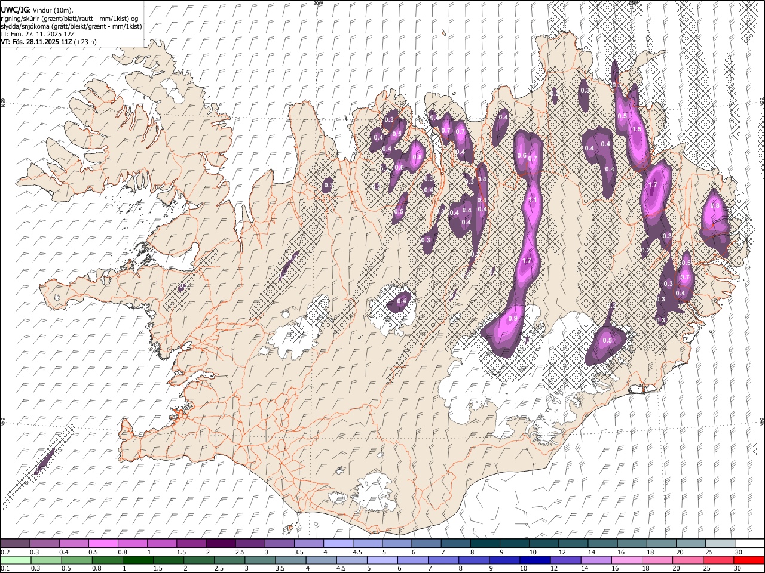Click the lightest green rain swatch between 0.1 and 0.3

pos(15,560)
